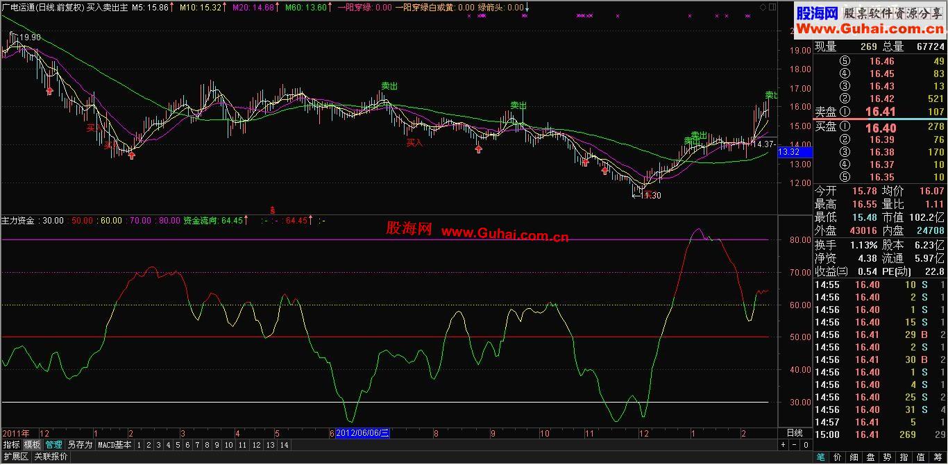The height and width of the screenshot is (465, 948).
Task: Open the 模板 tab
Action: (x=32, y=445)
